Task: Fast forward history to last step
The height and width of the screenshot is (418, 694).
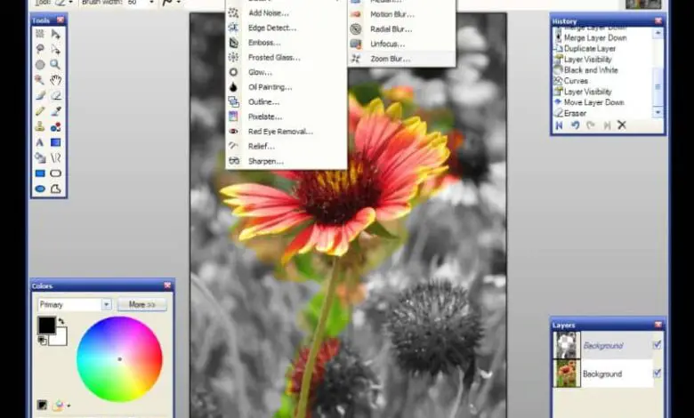Action: pyautogui.click(x=607, y=125)
